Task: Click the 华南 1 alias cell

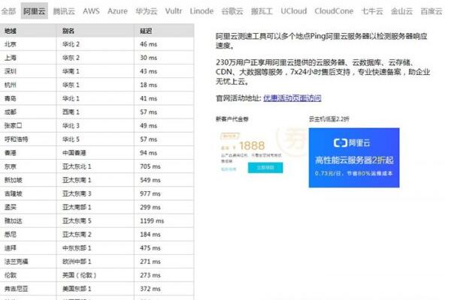Action: (95, 71)
